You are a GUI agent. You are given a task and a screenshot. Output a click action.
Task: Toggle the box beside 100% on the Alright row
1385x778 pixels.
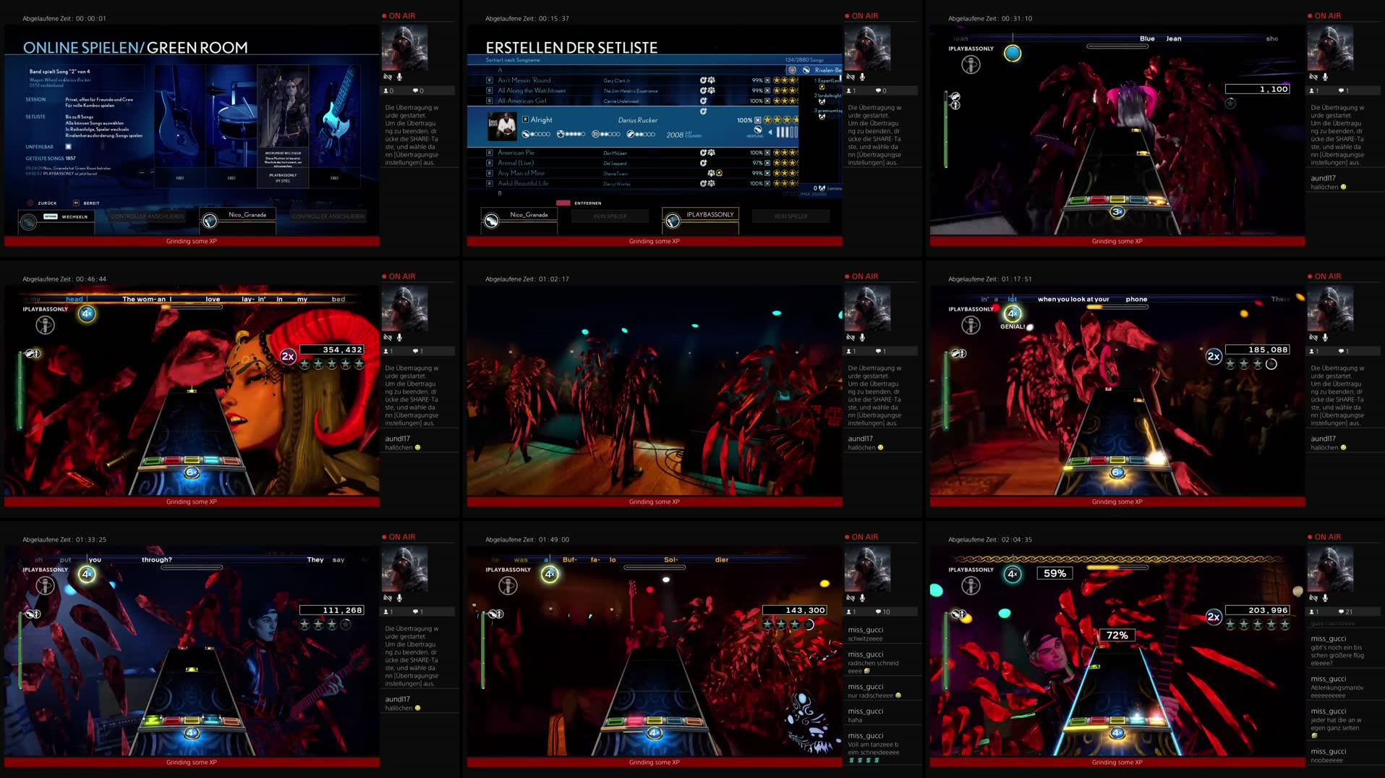click(758, 120)
